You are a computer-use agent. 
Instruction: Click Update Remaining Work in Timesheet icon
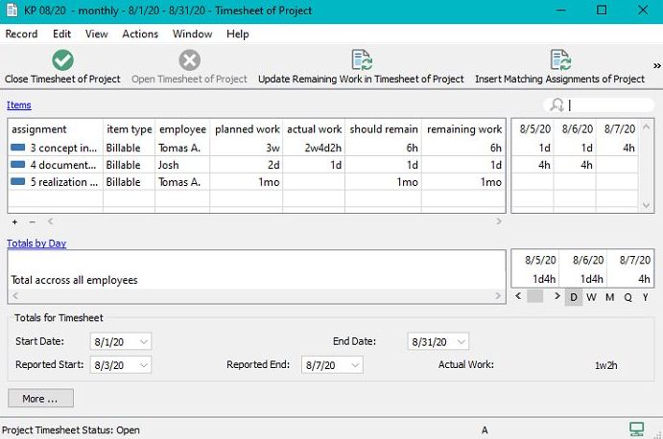(x=361, y=60)
